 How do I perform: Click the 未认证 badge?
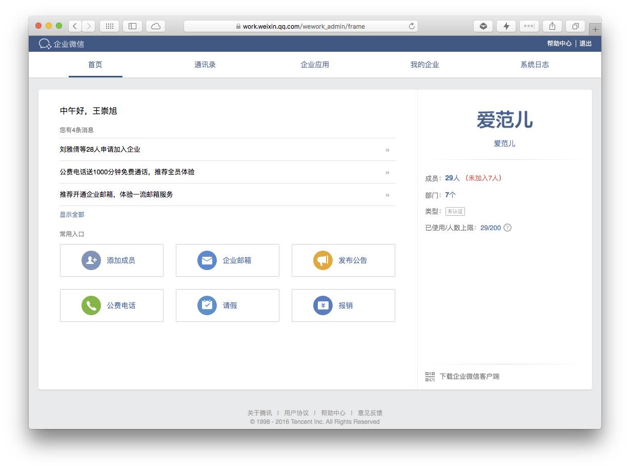point(455,211)
